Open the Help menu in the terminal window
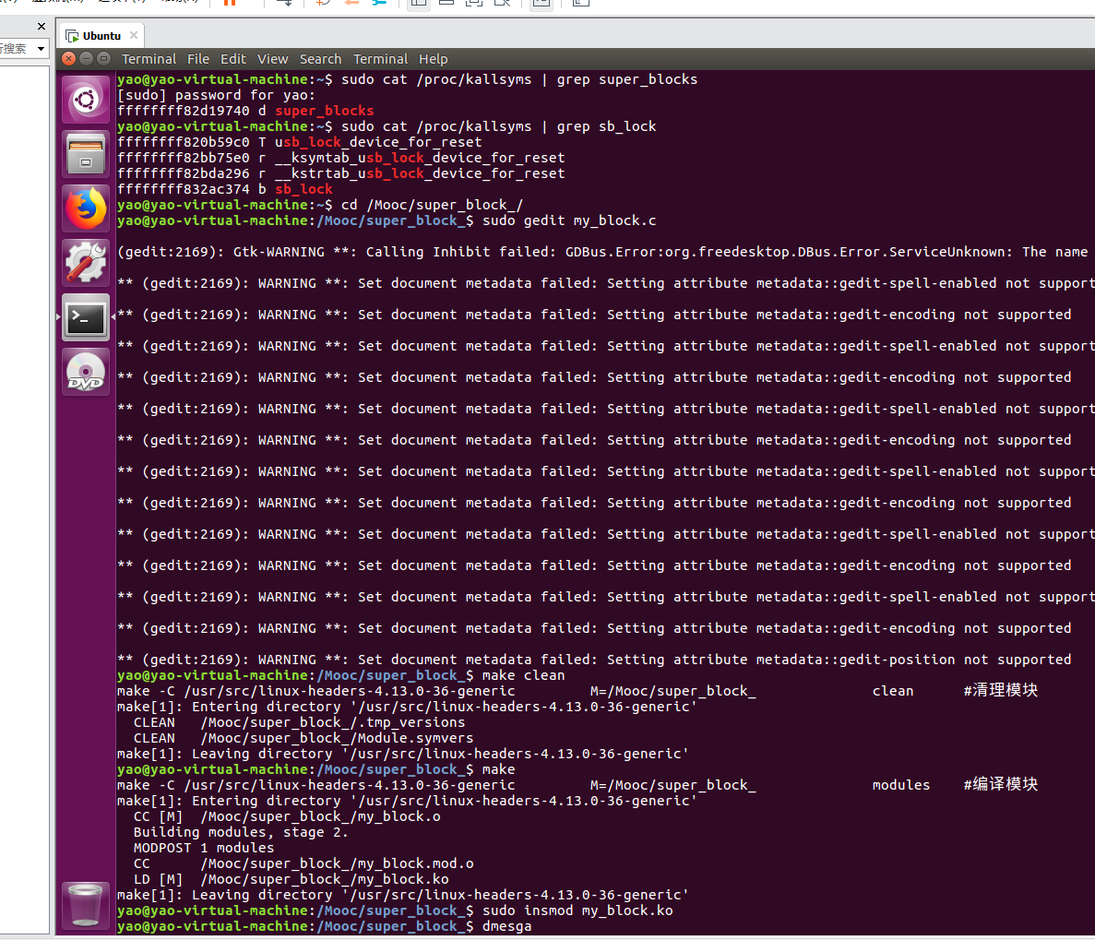This screenshot has width=1095, height=940. (434, 58)
